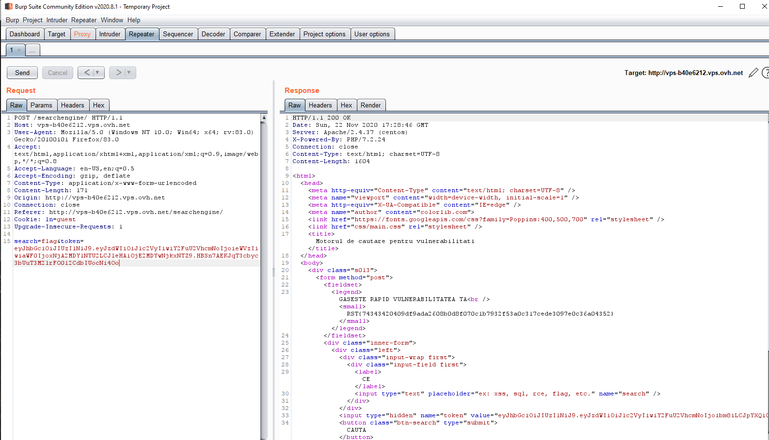Open the Decoder tab
The width and height of the screenshot is (769, 440).
pos(213,34)
